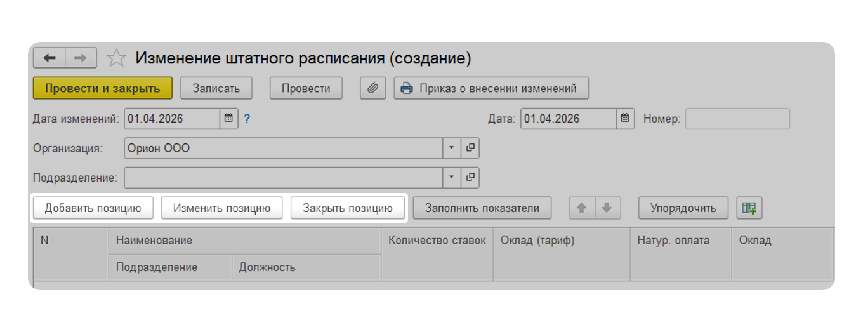
Task: Click the green table settings icon
Action: pyautogui.click(x=749, y=208)
